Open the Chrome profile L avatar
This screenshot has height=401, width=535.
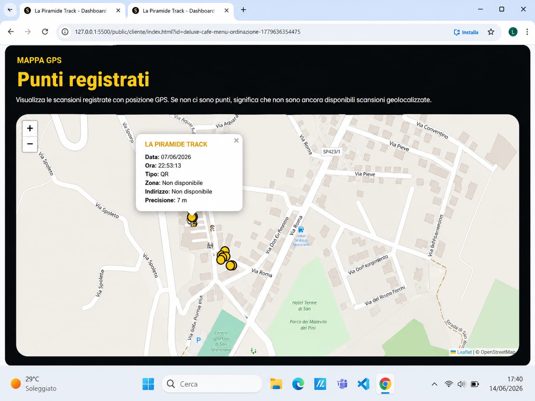tap(513, 32)
